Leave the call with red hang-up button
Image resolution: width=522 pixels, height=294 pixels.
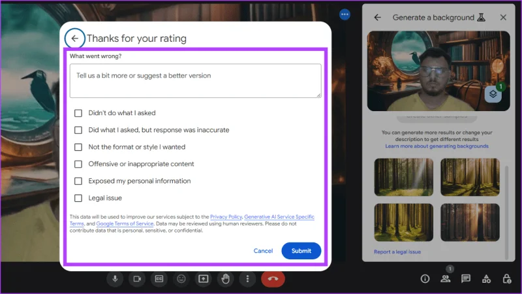[273, 279]
